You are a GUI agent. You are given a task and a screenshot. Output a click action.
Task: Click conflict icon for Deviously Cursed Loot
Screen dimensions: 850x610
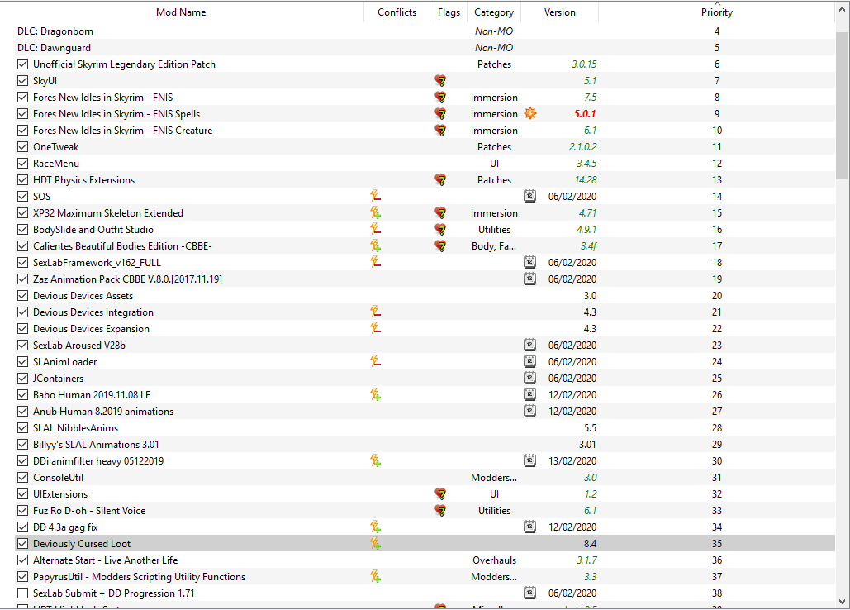375,543
